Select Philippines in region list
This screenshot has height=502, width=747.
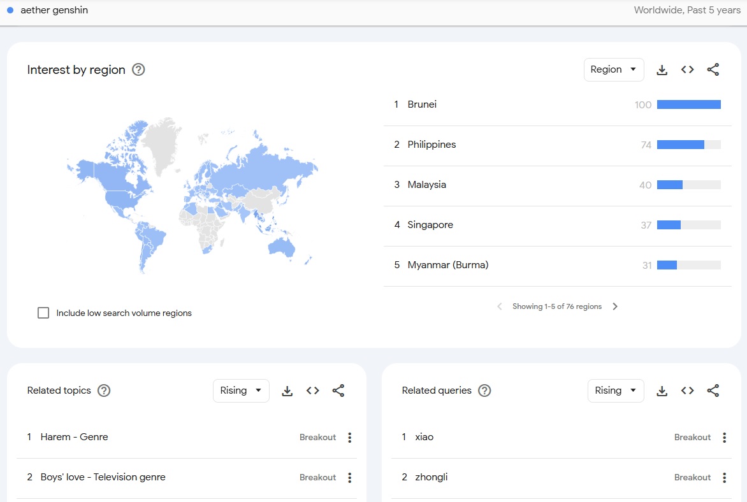pyautogui.click(x=558, y=145)
